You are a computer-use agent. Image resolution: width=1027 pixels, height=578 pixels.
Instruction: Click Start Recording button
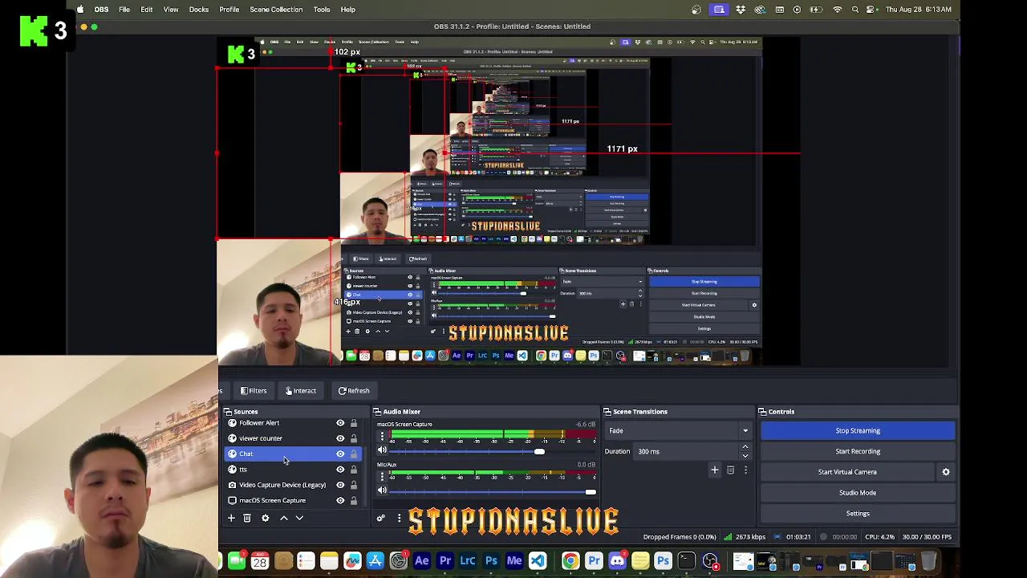[x=858, y=451]
